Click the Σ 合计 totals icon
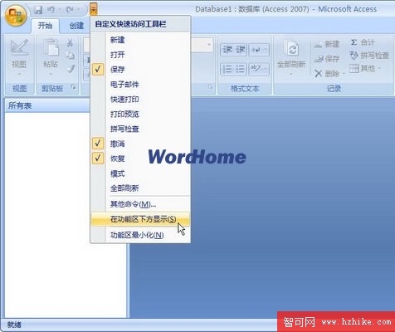This screenshot has width=395, height=332. 354,42
